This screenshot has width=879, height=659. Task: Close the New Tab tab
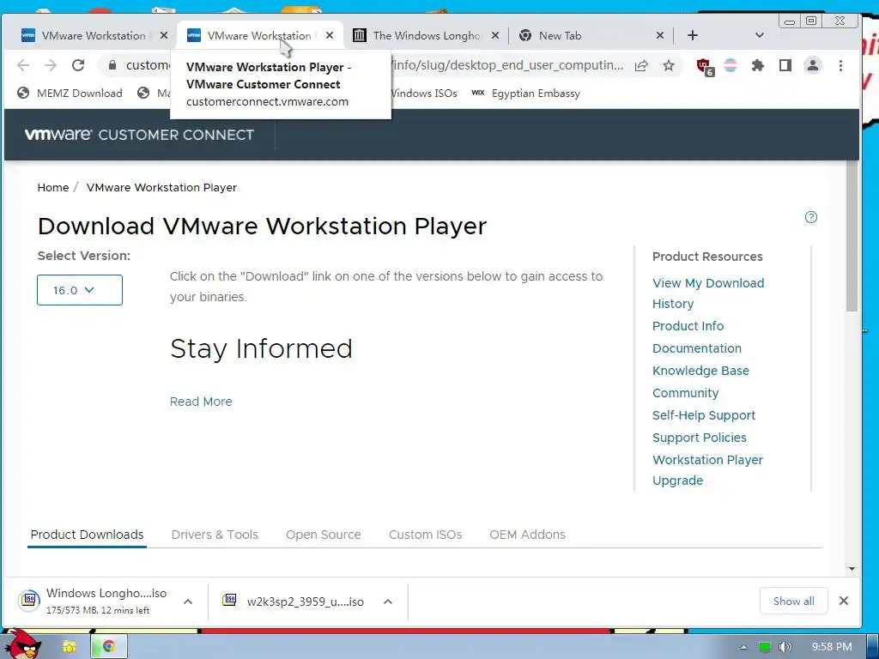tap(660, 35)
